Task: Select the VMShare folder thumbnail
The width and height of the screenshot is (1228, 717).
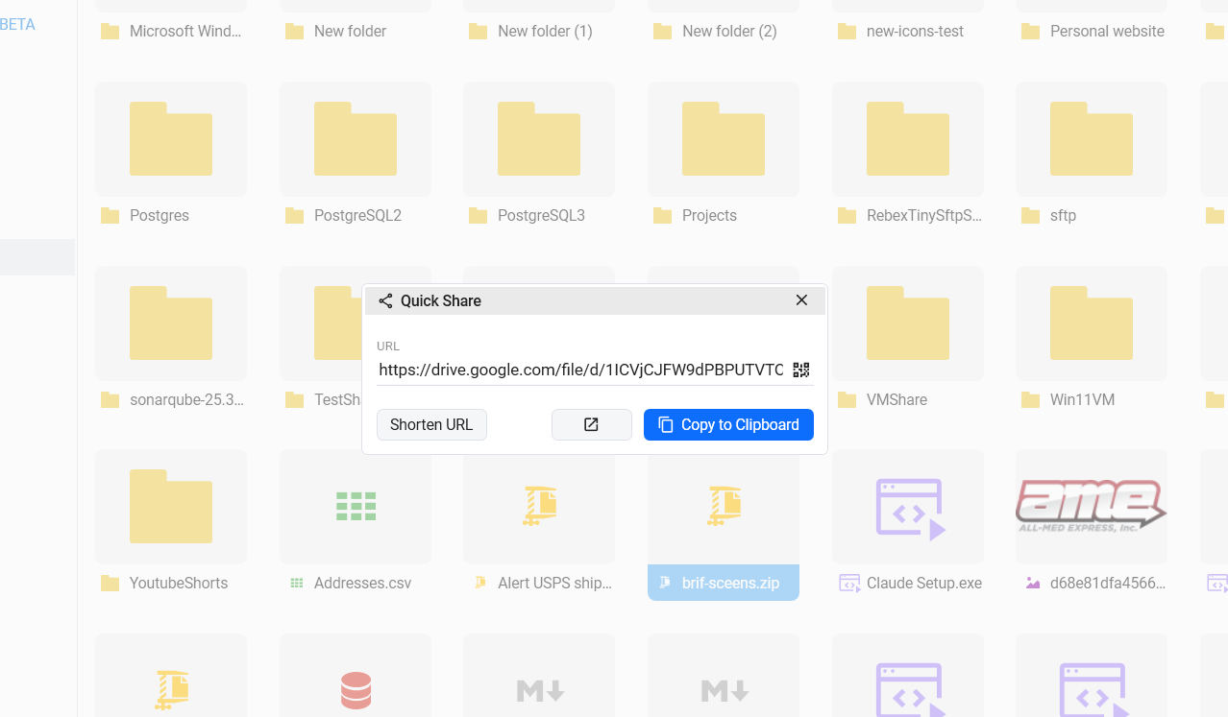Action: (x=908, y=323)
